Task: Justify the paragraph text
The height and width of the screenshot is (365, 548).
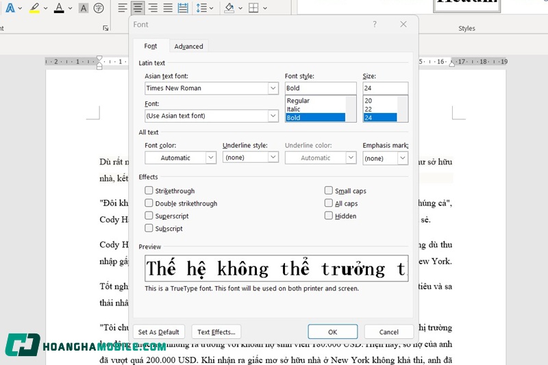Action: click(168, 8)
